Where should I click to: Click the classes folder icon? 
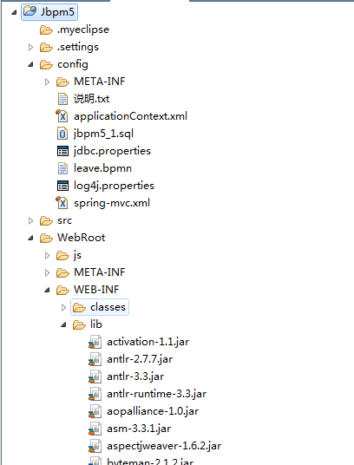point(79,307)
